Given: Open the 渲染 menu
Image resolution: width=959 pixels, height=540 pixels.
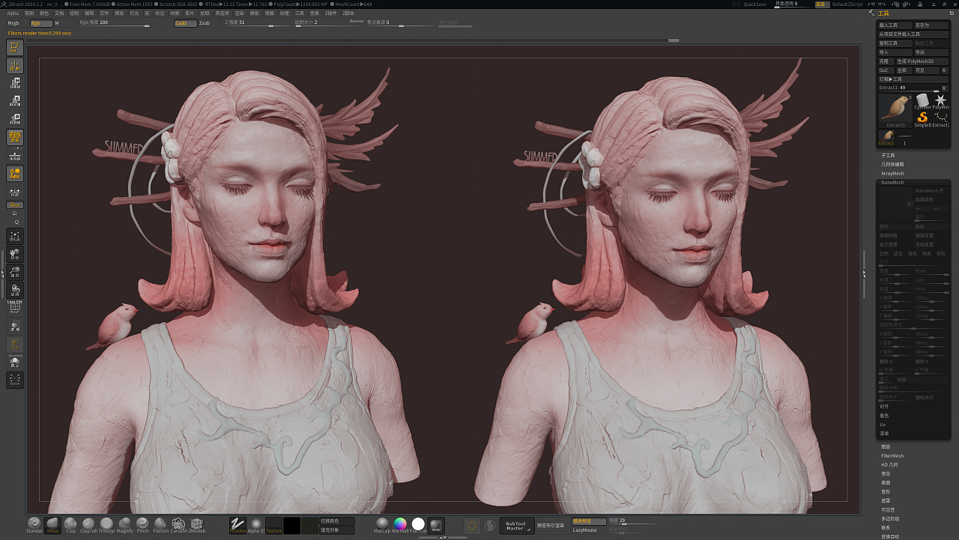Looking at the screenshot, I should click(x=241, y=13).
